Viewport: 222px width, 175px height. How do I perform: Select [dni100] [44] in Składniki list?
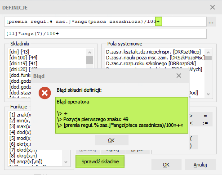(x=23, y=58)
